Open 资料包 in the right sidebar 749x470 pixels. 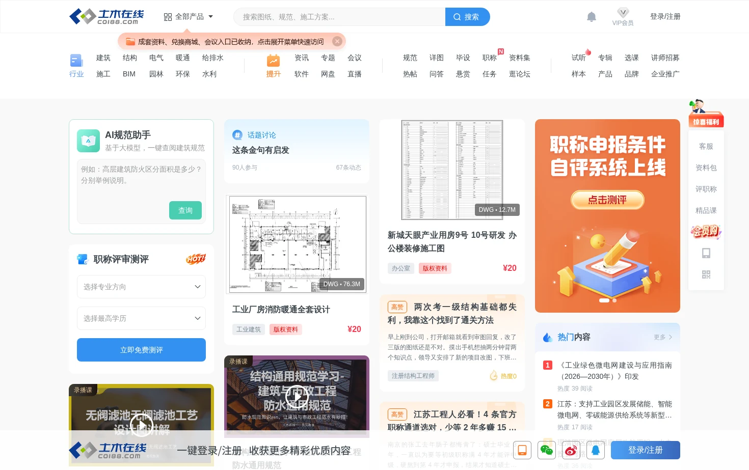(706, 168)
